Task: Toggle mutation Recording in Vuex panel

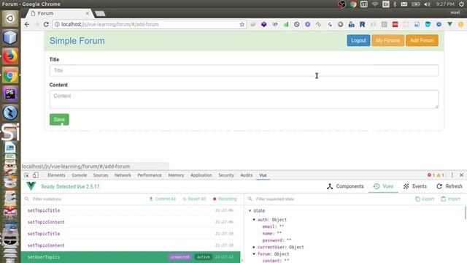Action: click(225, 199)
